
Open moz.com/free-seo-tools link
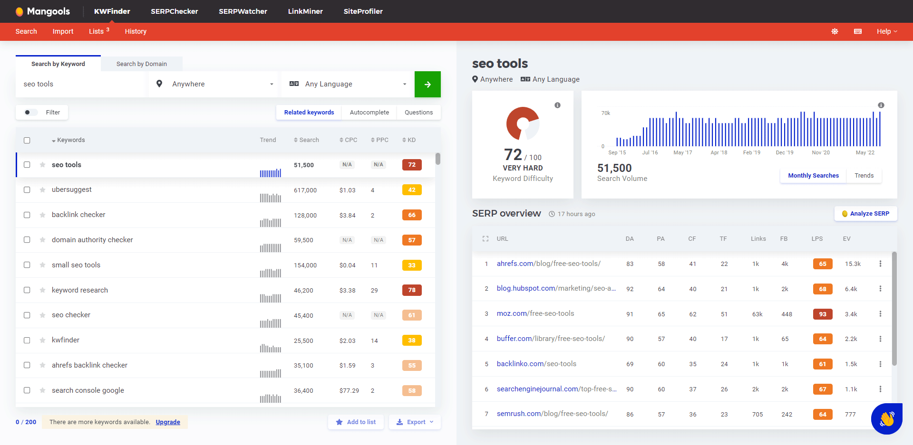535,313
